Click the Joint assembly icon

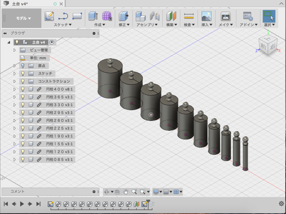tap(155, 16)
